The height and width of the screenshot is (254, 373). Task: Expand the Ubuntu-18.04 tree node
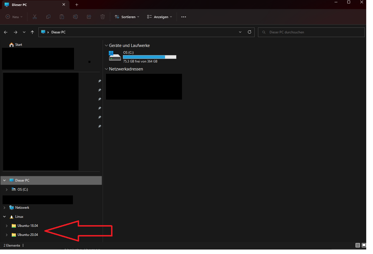tap(7, 226)
